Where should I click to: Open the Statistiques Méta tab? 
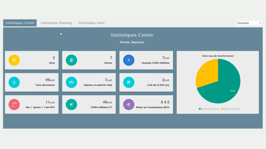tap(91, 23)
